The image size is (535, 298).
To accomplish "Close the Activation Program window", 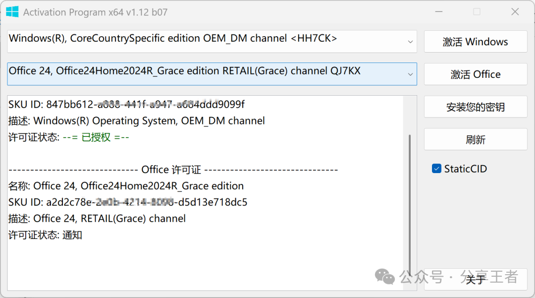I will pyautogui.click(x=515, y=12).
